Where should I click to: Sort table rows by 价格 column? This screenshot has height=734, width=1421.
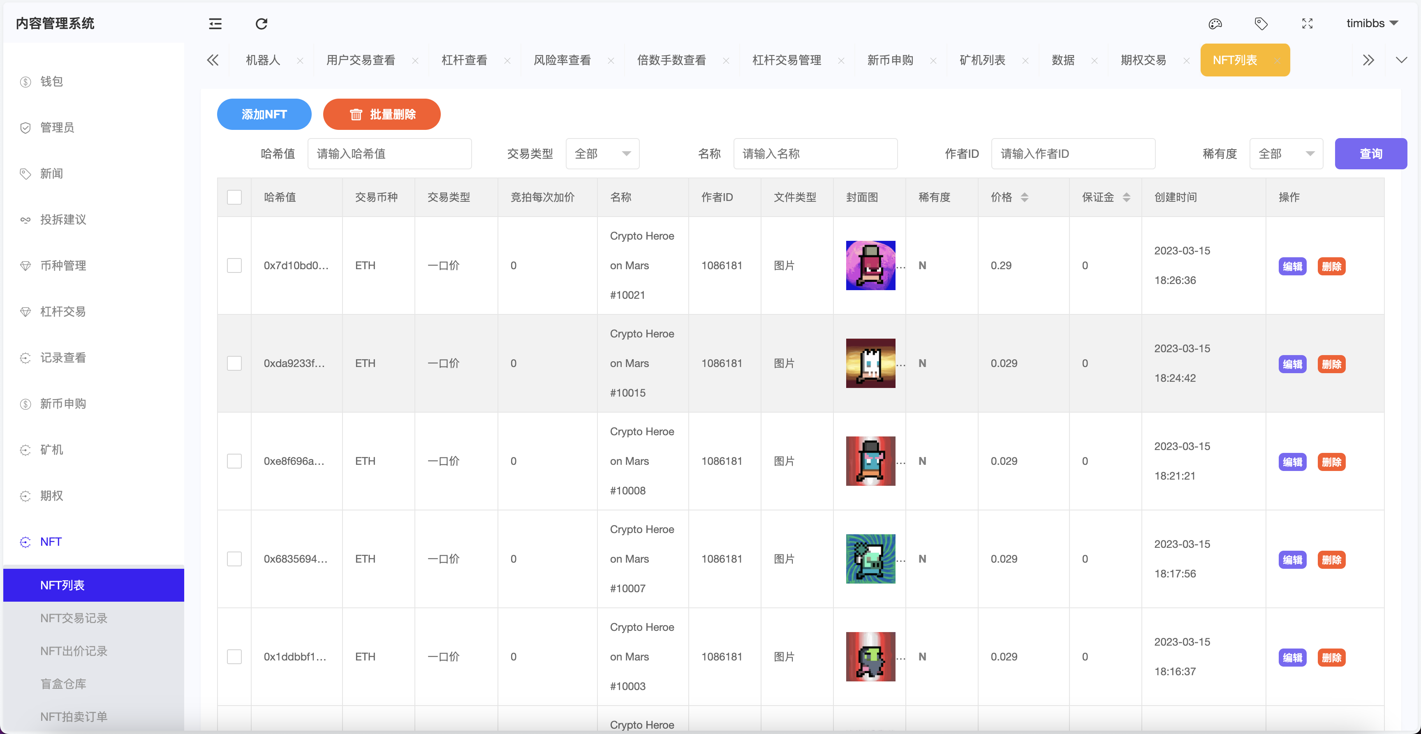point(1025,197)
